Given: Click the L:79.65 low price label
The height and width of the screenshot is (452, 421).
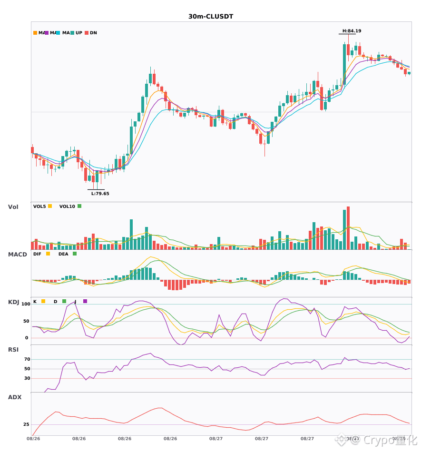Looking at the screenshot, I should pyautogui.click(x=100, y=194).
